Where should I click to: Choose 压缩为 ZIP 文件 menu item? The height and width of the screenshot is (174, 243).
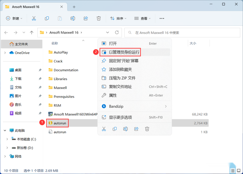point(135,78)
